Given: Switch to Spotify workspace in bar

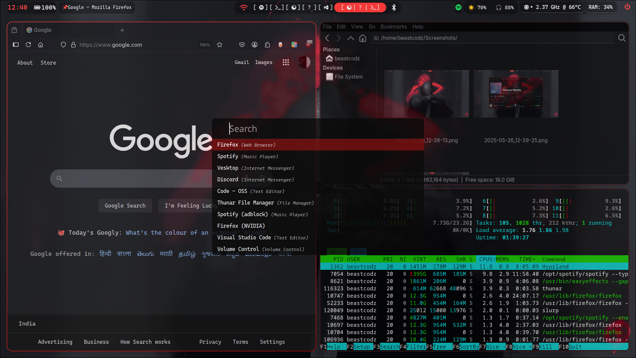Looking at the screenshot, I should coord(261,7).
